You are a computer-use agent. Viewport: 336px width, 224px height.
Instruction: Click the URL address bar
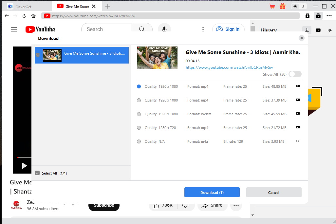tap(171, 16)
